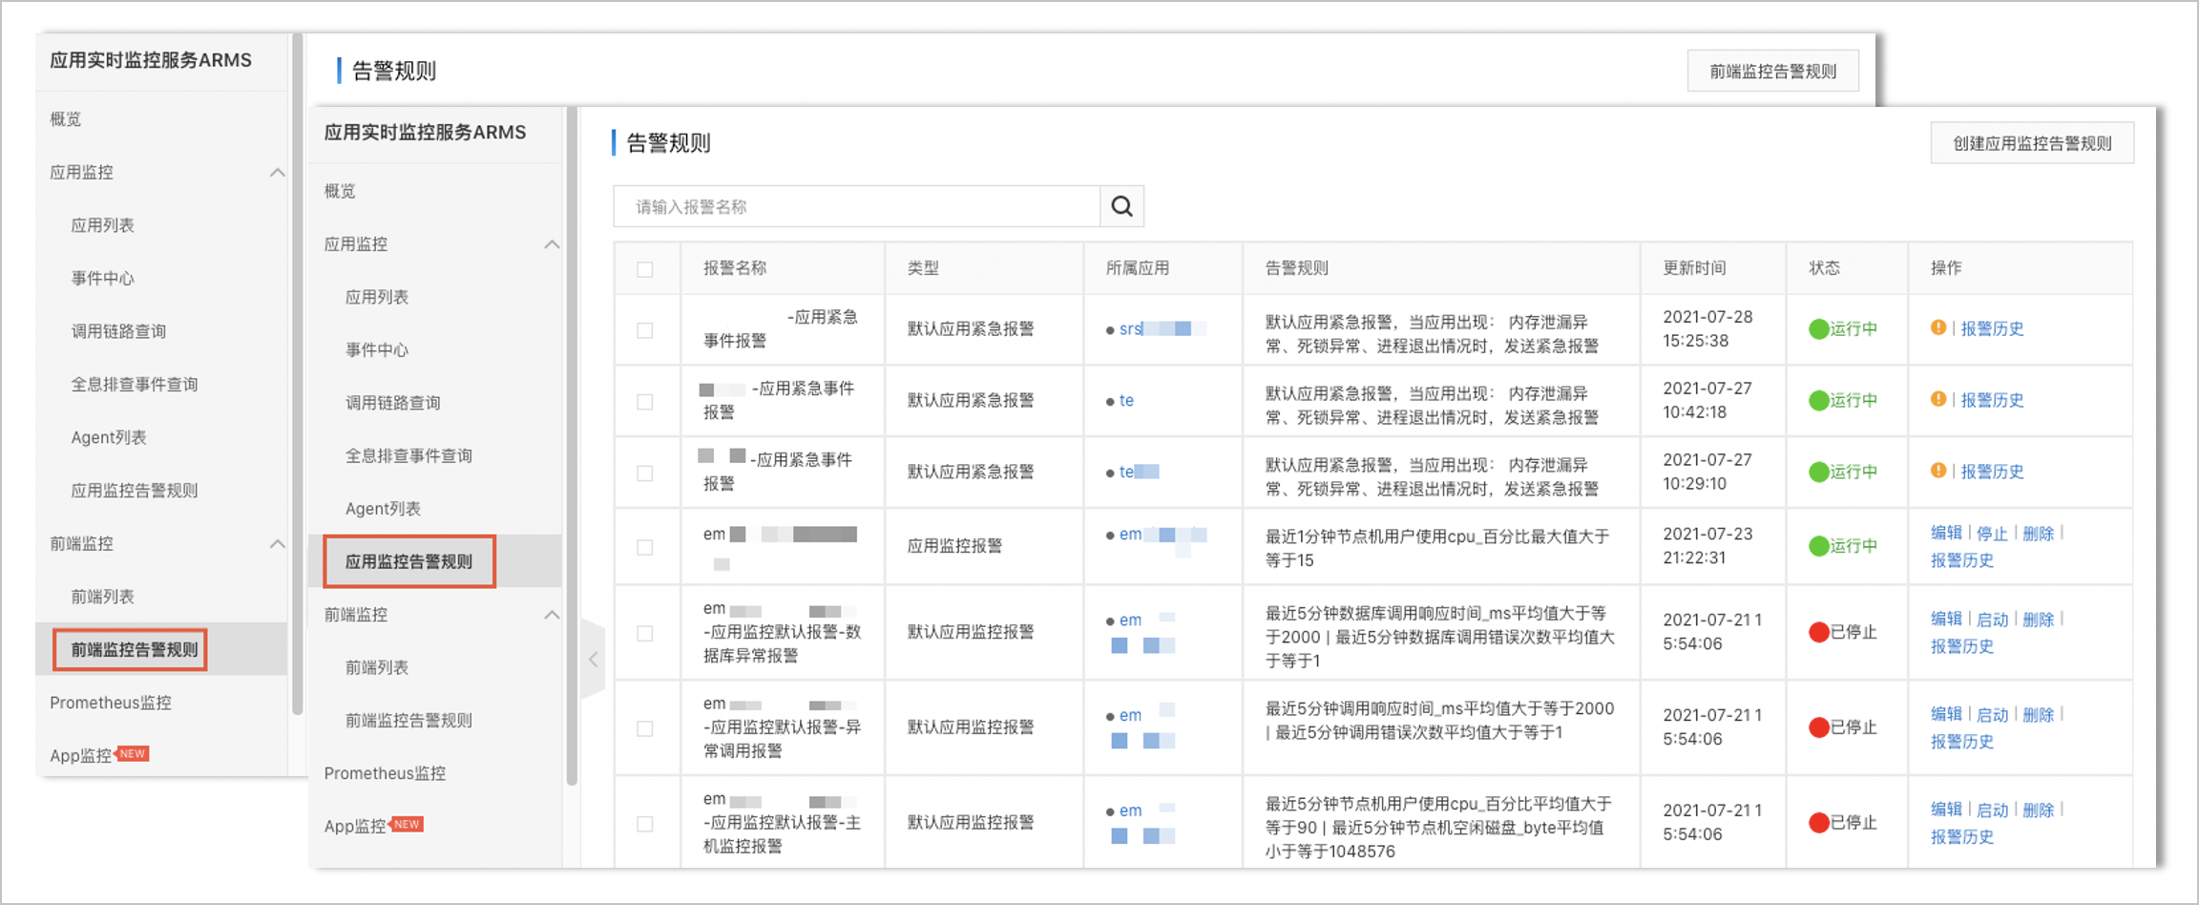The height and width of the screenshot is (905, 2199).
Task: Tick the checkbox for the 21:22:31 row
Action: click(645, 547)
